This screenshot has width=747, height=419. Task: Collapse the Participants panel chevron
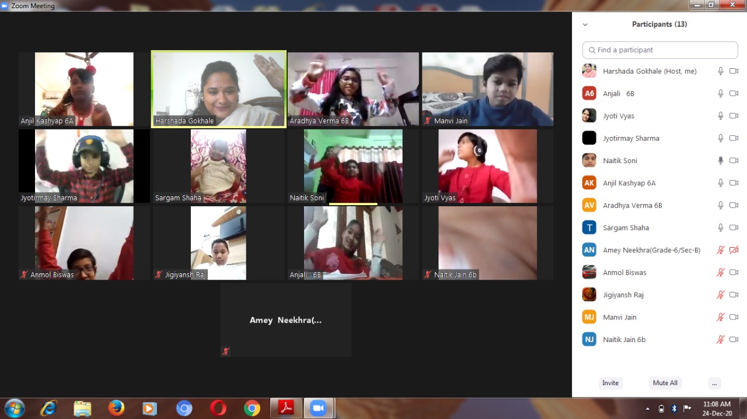pos(585,24)
